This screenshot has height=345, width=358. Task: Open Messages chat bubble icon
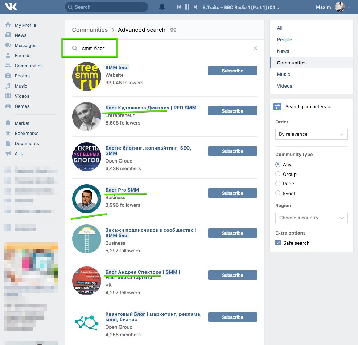8,45
